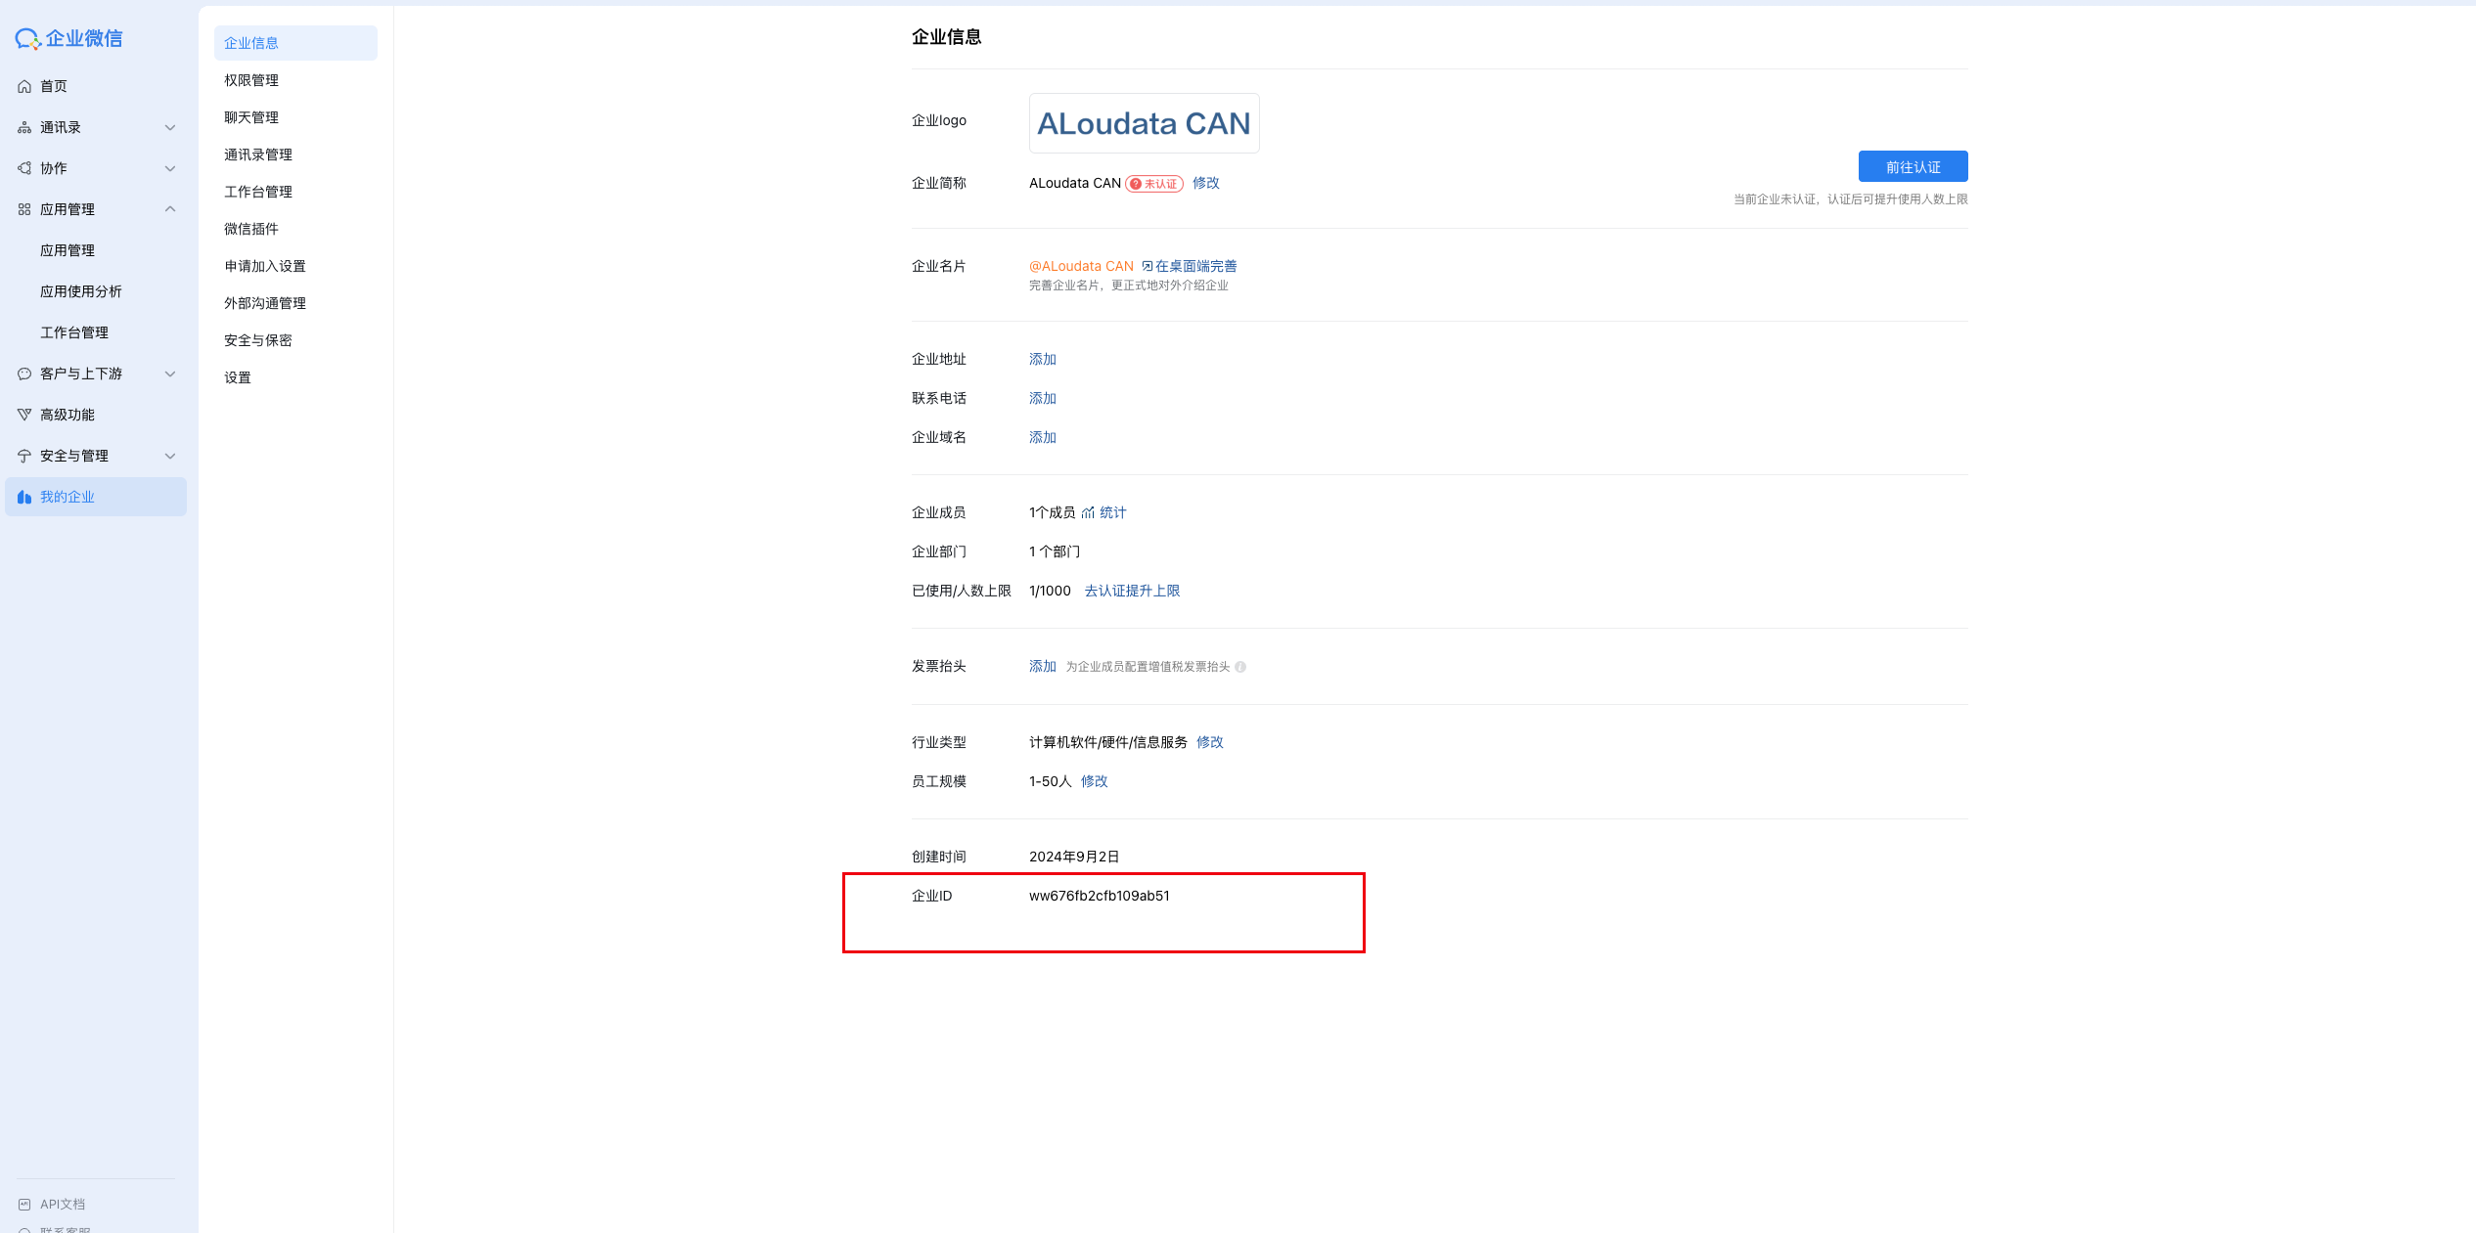Expand the 安全与管理 section chevron
The width and height of the screenshot is (2476, 1233).
pyautogui.click(x=170, y=457)
